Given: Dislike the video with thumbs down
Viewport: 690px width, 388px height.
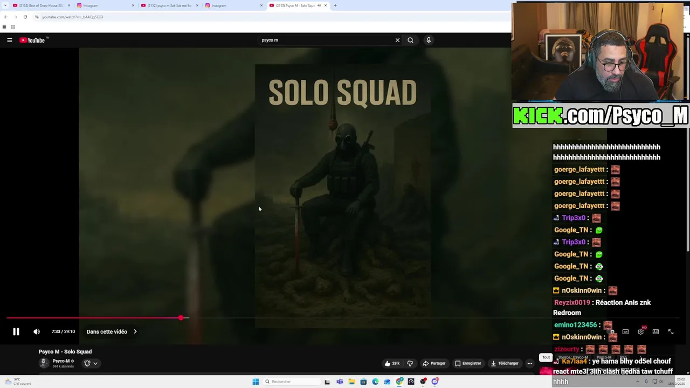Looking at the screenshot, I should [x=410, y=363].
